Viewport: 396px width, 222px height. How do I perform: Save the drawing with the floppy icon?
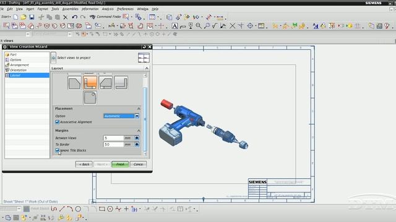32,17
